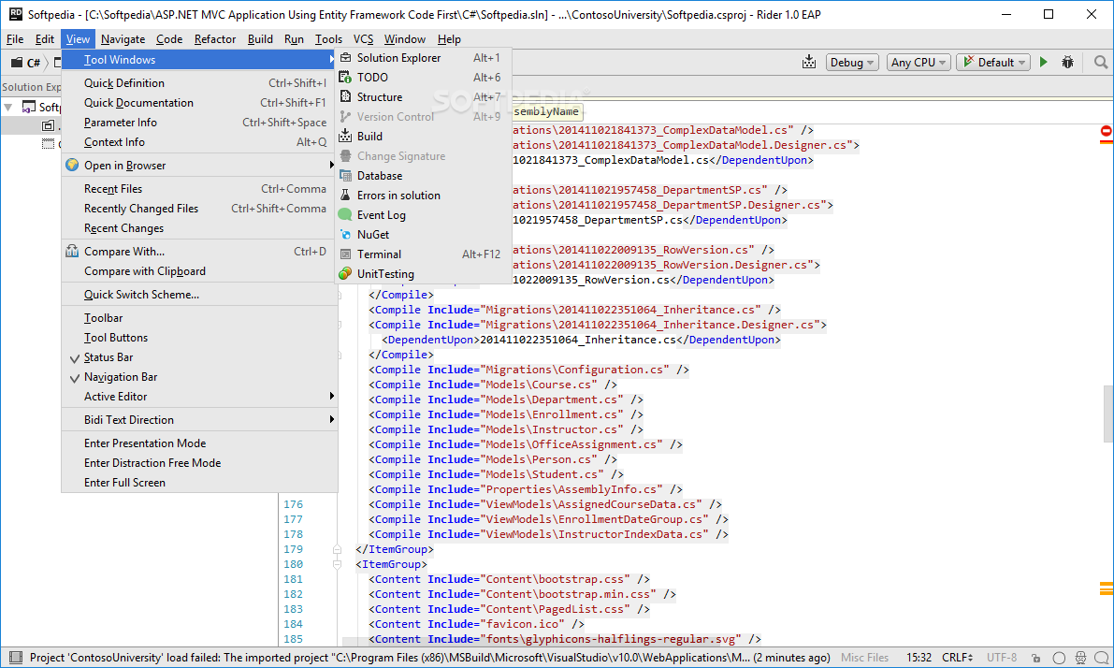Choose Enter Presentation Mode

pyautogui.click(x=199, y=443)
